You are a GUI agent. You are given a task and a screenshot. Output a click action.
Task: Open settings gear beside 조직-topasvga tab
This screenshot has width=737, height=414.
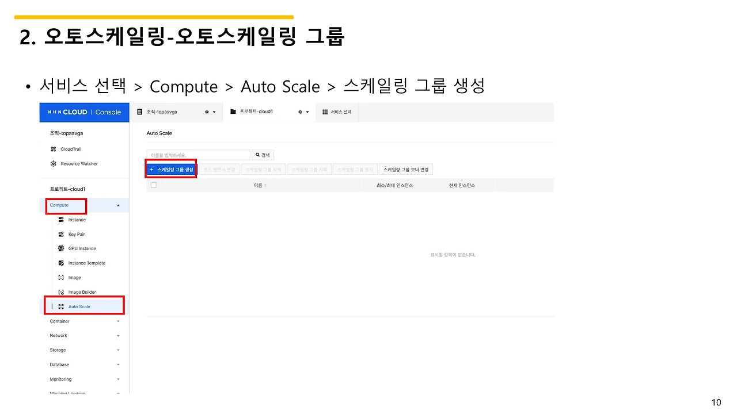tap(207, 112)
